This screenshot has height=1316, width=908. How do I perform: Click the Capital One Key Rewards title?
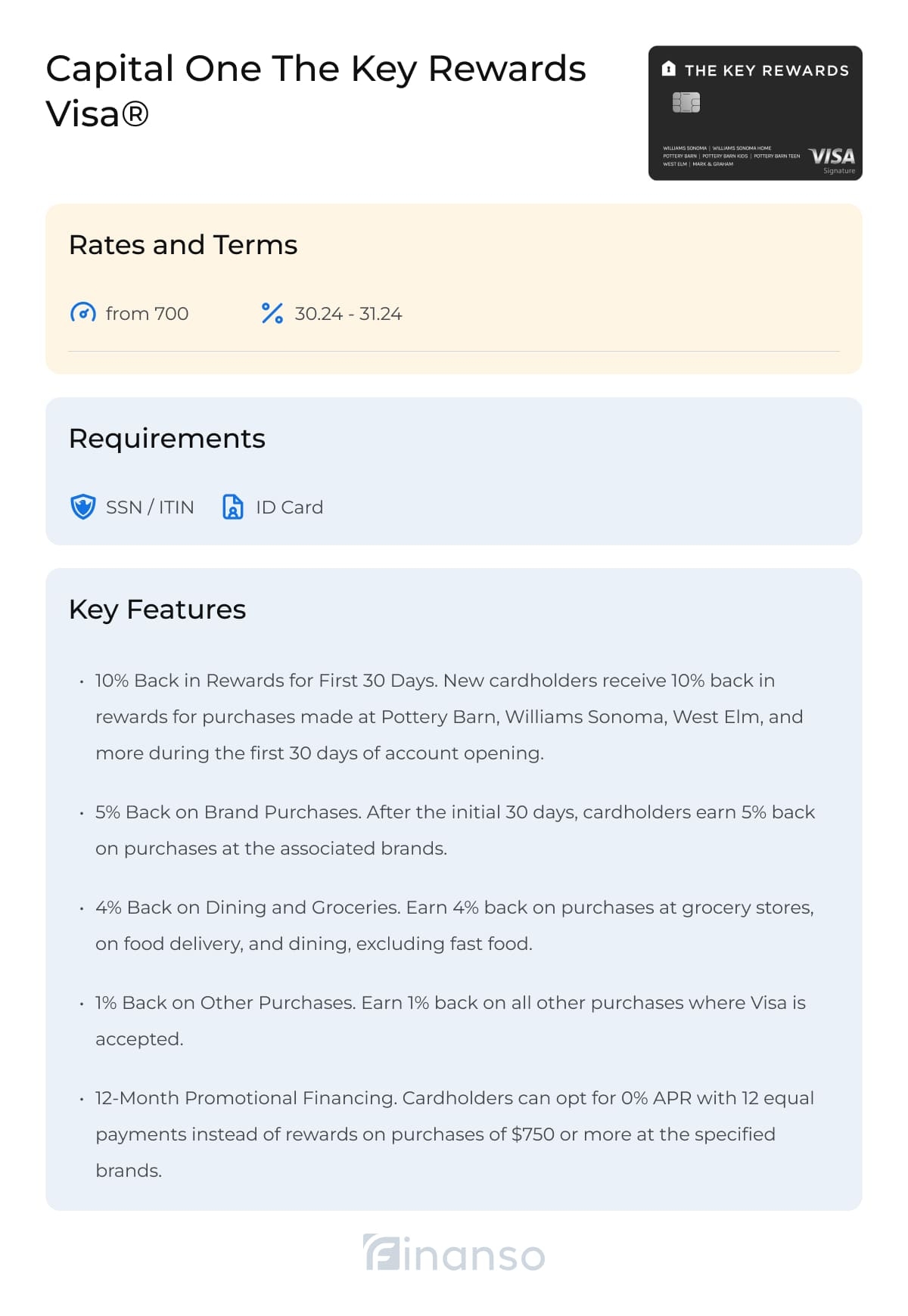click(x=316, y=91)
